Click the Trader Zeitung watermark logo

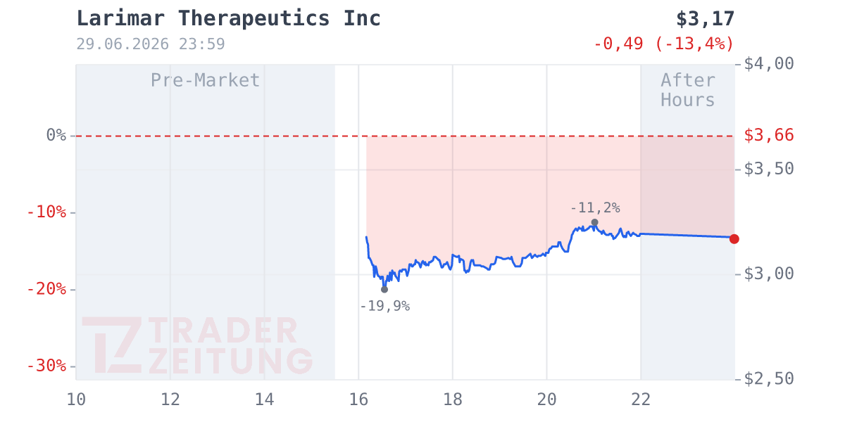[x=197, y=345]
